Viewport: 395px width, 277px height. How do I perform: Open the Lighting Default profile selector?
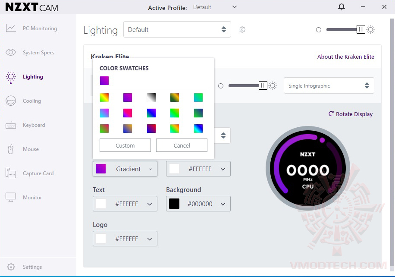point(177,29)
